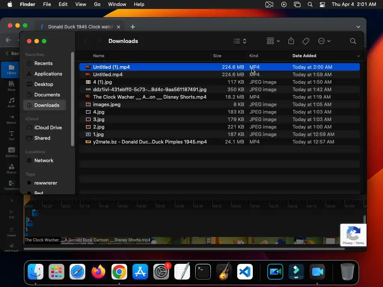Close the Donald Duck 1945 browser tab
The height and width of the screenshot is (287, 383).
119,27
